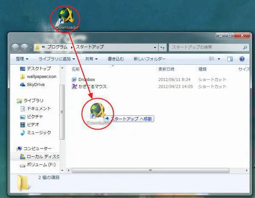Open the ライブラリに追加 menu
The width and height of the screenshot is (255, 198).
point(57,59)
